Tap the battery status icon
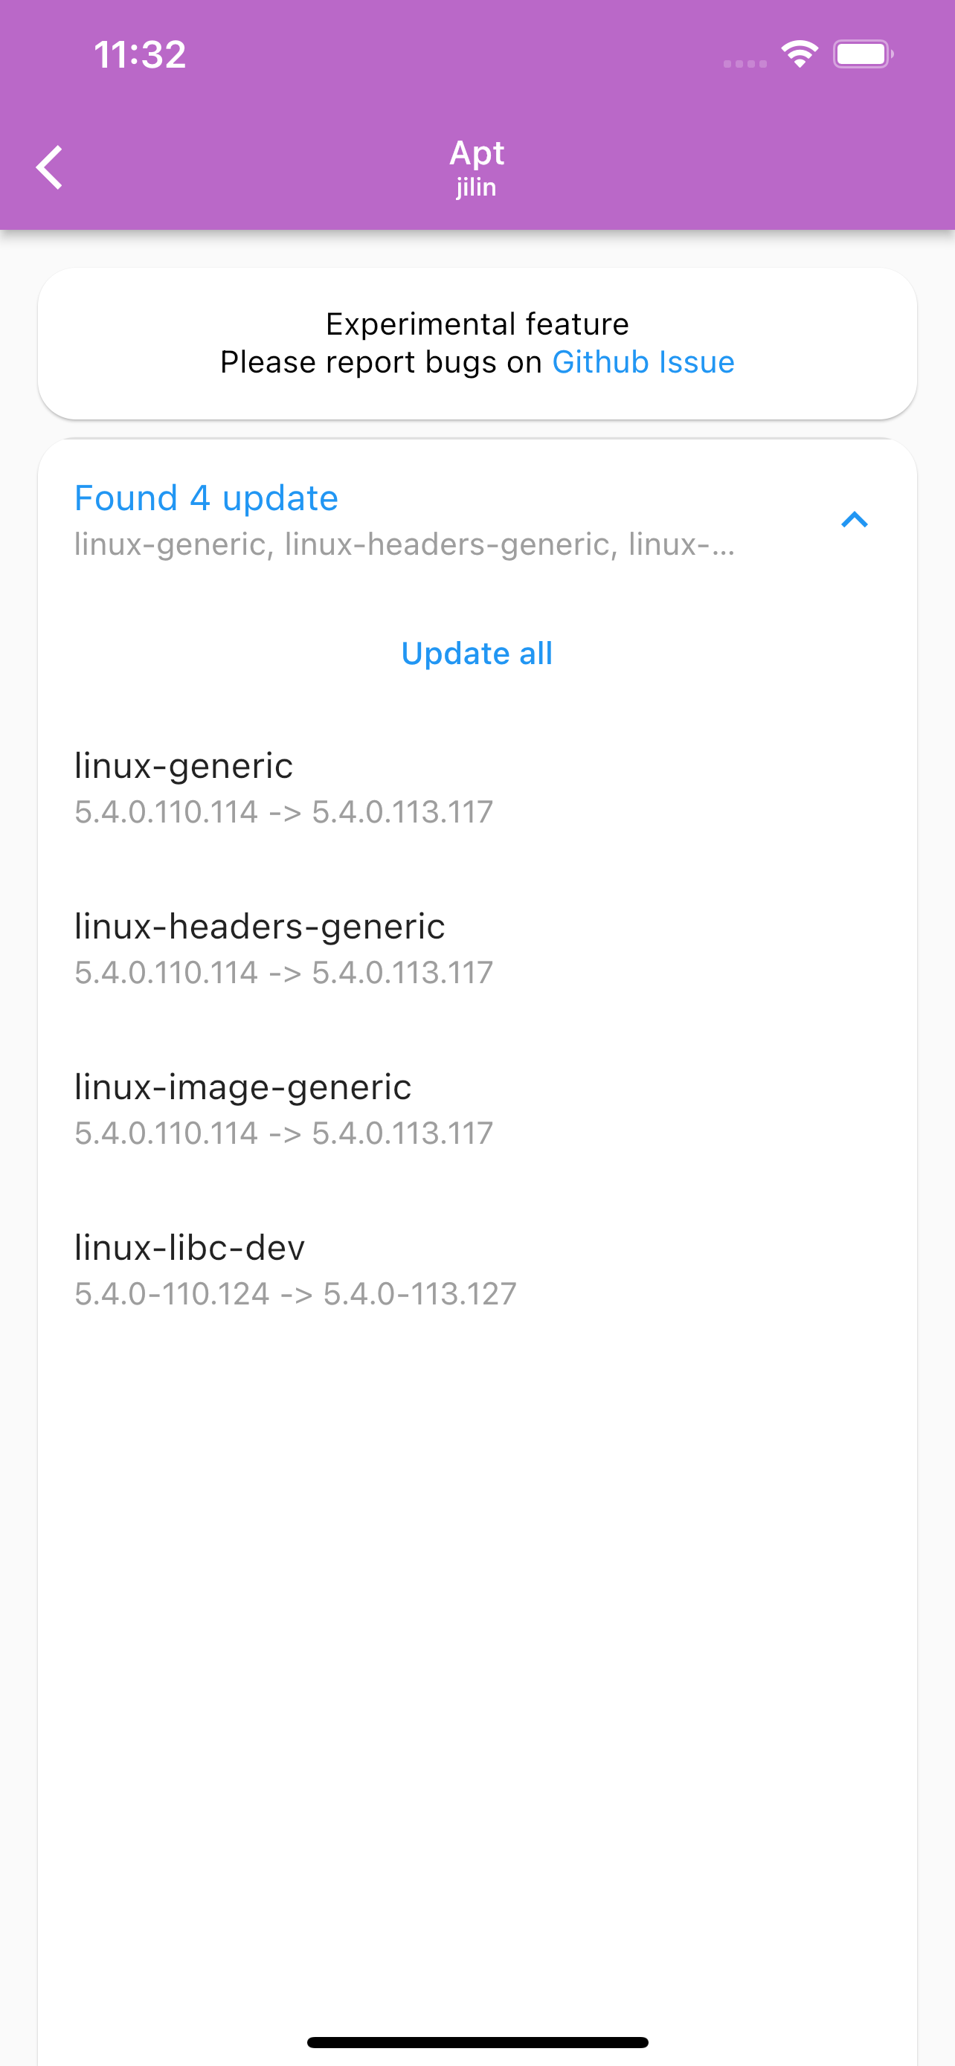The width and height of the screenshot is (955, 2066). click(x=863, y=54)
